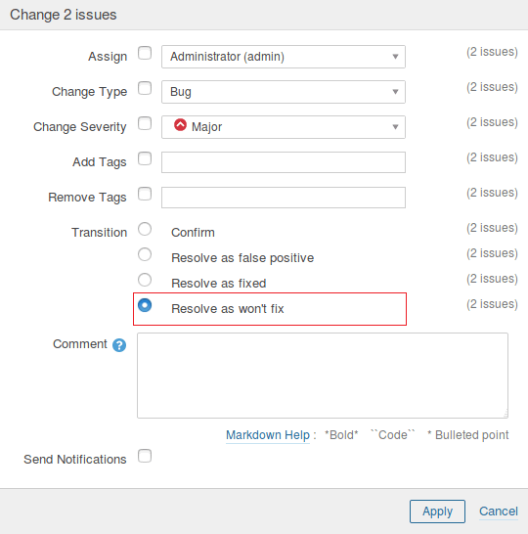Click the Comment help question mark icon
This screenshot has width=528, height=534.
[119, 345]
